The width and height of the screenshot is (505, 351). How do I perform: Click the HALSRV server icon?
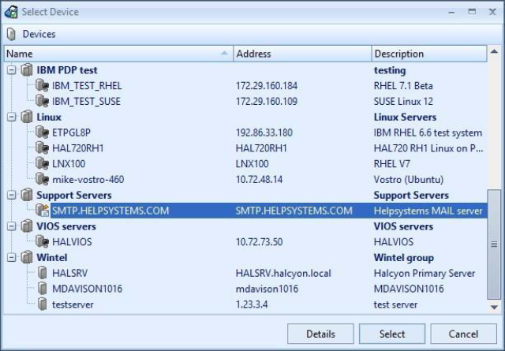click(x=43, y=273)
